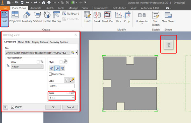191x123 pixels.
Task: Select the Section view tool
Action: 38,17
